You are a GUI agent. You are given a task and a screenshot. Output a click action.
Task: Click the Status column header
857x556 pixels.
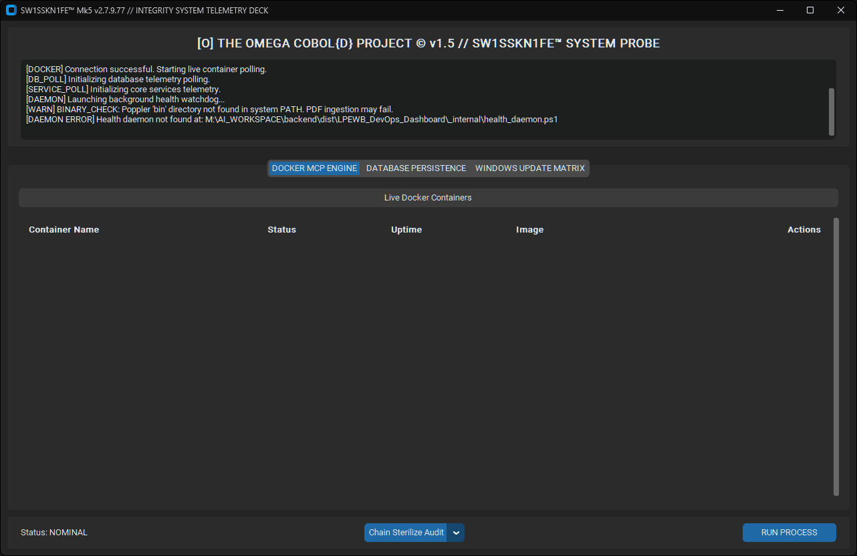(281, 229)
